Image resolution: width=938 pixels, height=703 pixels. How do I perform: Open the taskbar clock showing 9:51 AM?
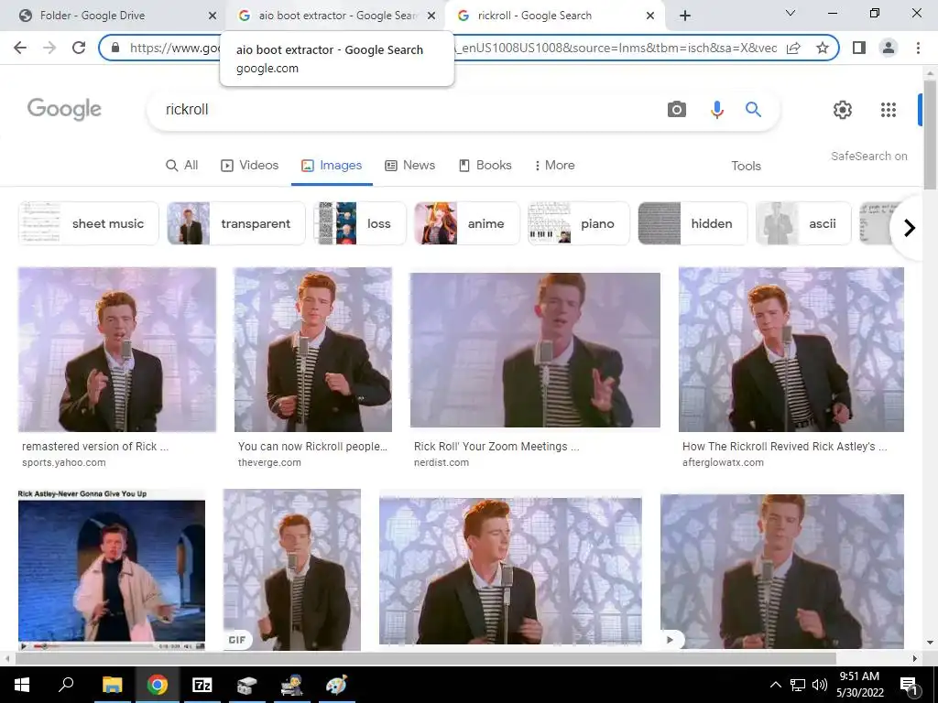[859, 685]
